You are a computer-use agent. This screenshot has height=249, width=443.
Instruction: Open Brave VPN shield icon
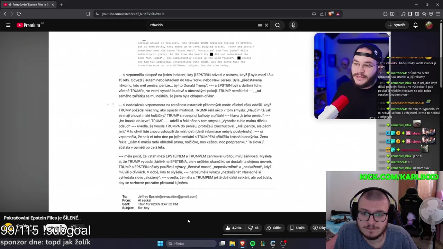pyautogui.click(x=431, y=14)
